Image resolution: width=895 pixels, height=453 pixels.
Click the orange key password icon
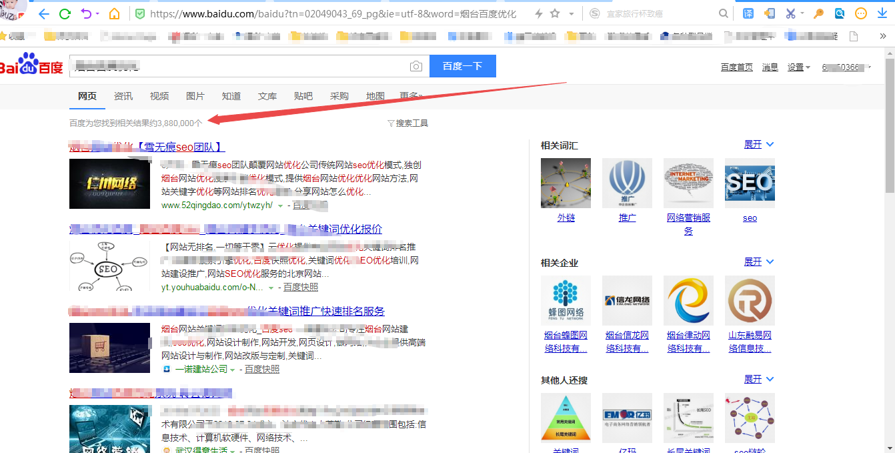[x=819, y=13]
